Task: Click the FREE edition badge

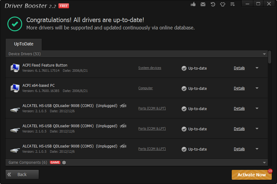Action: click(x=64, y=6)
